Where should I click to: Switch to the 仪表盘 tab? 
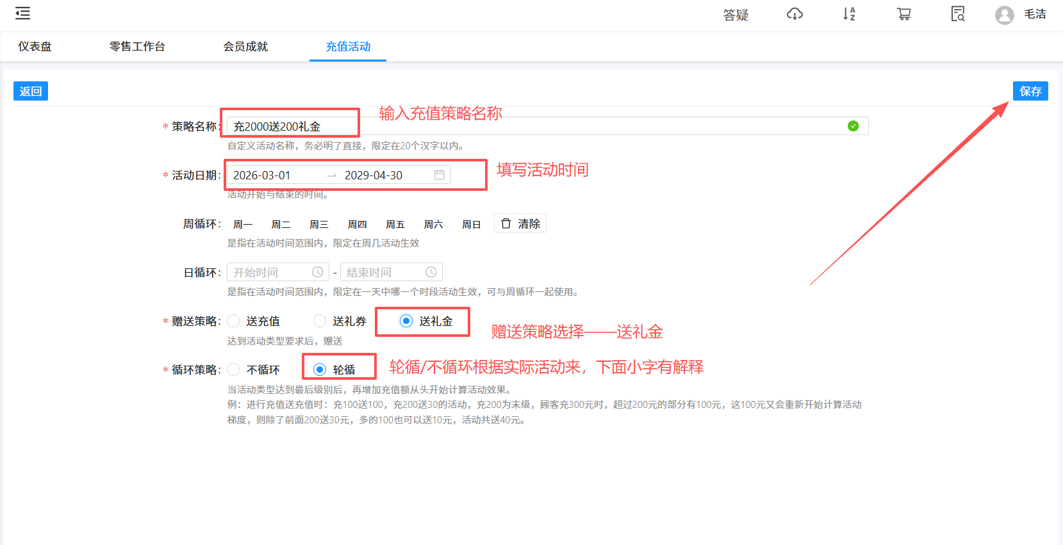pyautogui.click(x=35, y=47)
